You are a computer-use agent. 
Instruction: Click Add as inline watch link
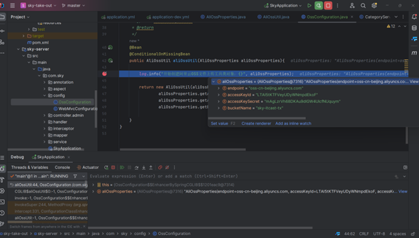coord(293,123)
